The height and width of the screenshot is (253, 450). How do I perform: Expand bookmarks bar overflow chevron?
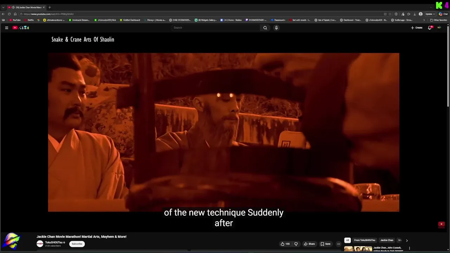click(x=424, y=20)
